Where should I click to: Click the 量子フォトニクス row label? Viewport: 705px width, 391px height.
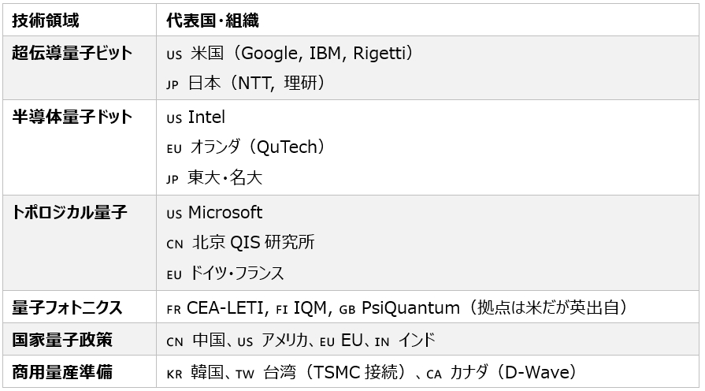68,308
